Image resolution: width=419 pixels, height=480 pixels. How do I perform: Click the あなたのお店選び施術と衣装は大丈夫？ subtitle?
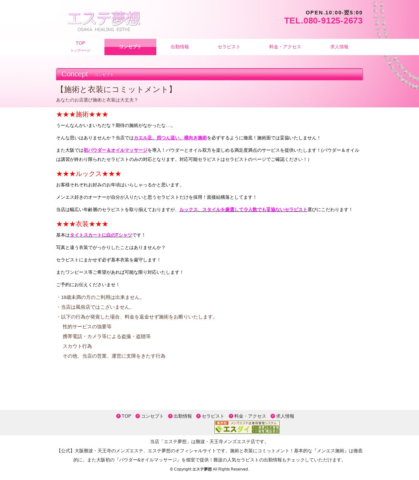tap(97, 100)
